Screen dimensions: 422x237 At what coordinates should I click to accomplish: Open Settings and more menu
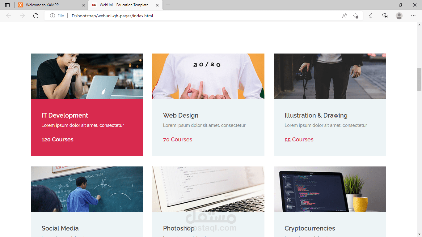click(413, 16)
